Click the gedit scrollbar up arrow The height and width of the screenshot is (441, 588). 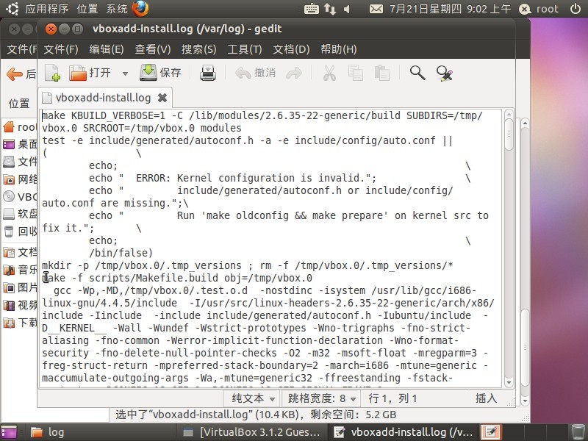click(x=509, y=115)
